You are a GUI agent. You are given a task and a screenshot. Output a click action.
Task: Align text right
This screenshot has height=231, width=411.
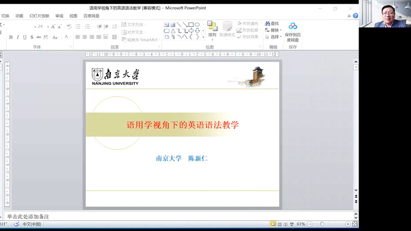pyautogui.click(x=92, y=37)
